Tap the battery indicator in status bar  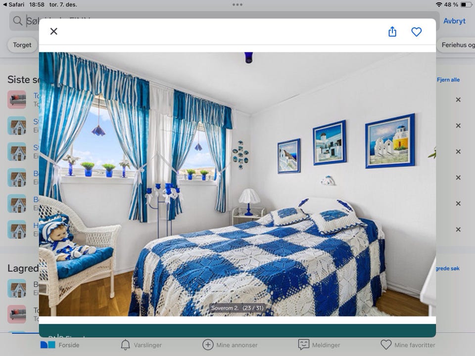coord(466,4)
